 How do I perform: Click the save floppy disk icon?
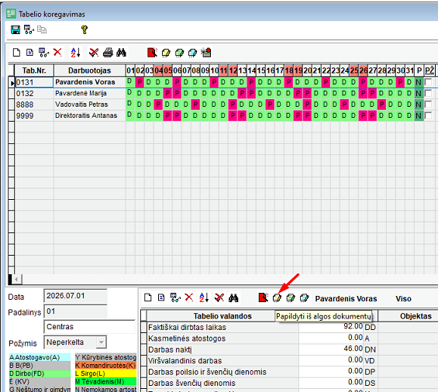pos(16,29)
